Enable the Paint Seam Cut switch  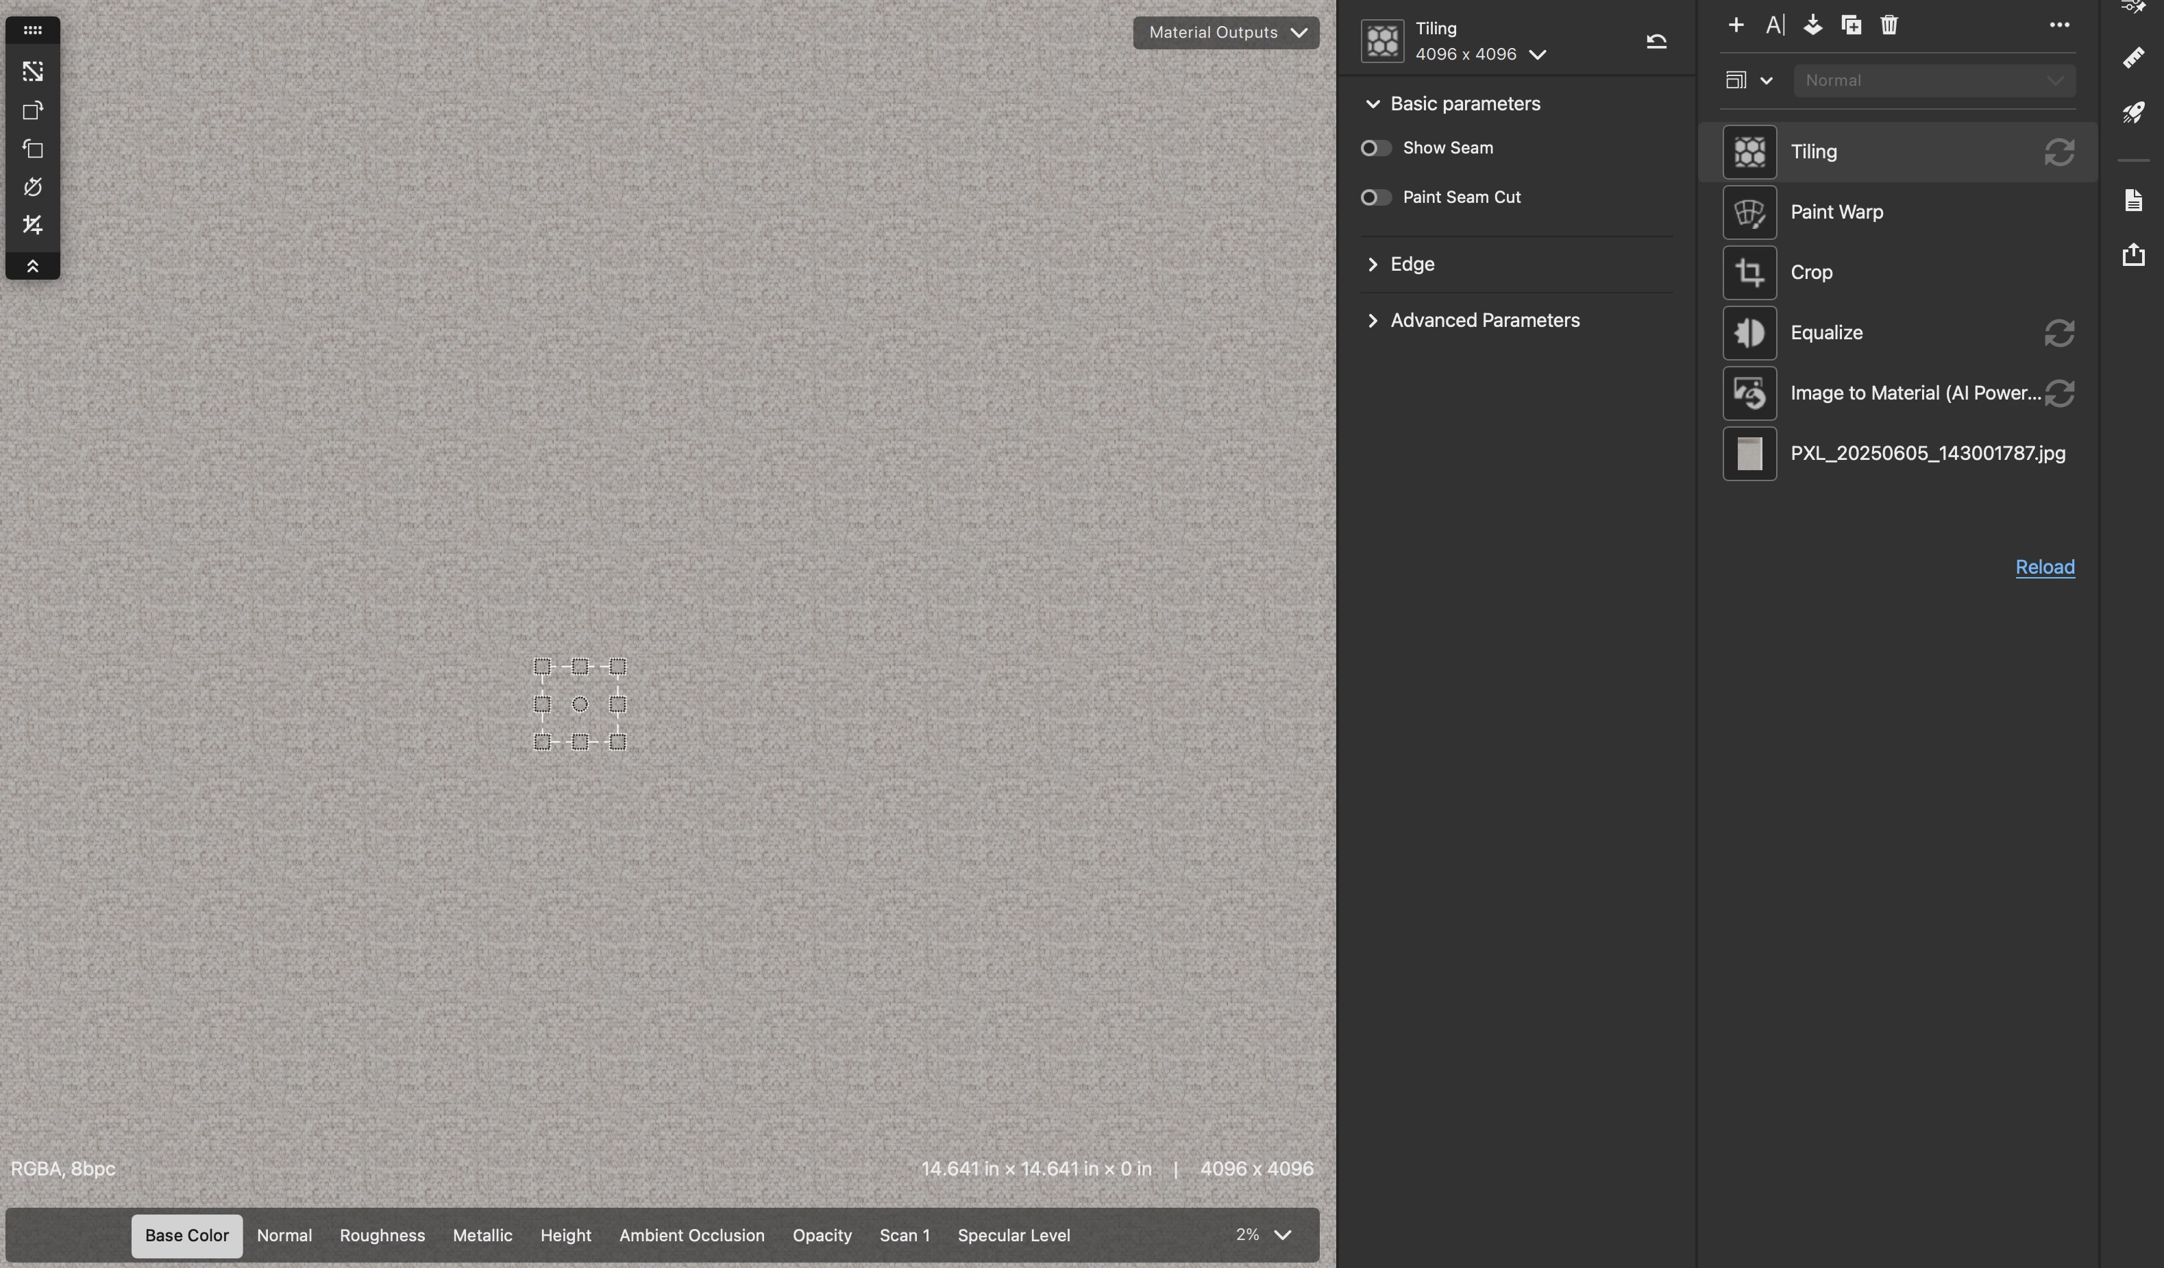pyautogui.click(x=1376, y=197)
